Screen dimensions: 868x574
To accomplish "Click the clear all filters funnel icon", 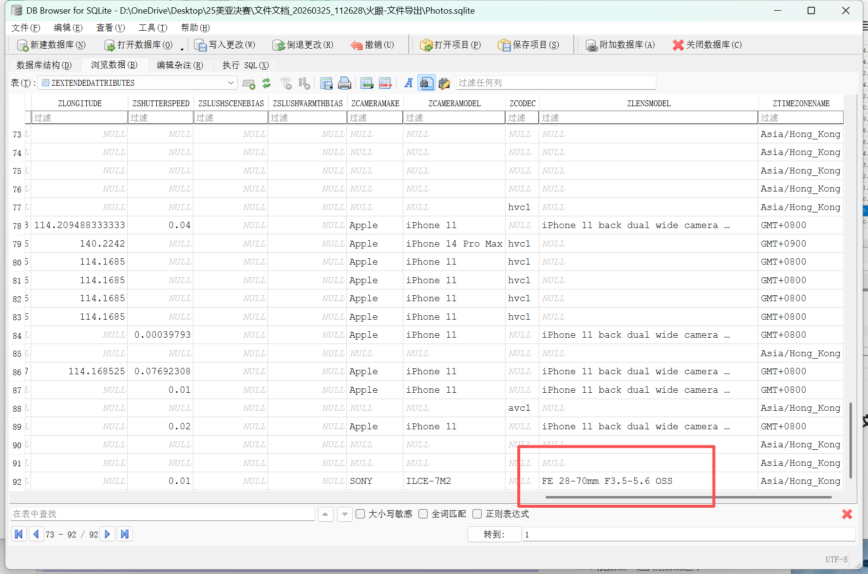I will pos(285,83).
